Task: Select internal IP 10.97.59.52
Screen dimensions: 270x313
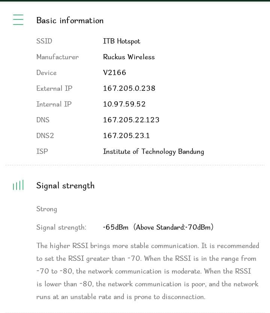Action: coord(124,104)
